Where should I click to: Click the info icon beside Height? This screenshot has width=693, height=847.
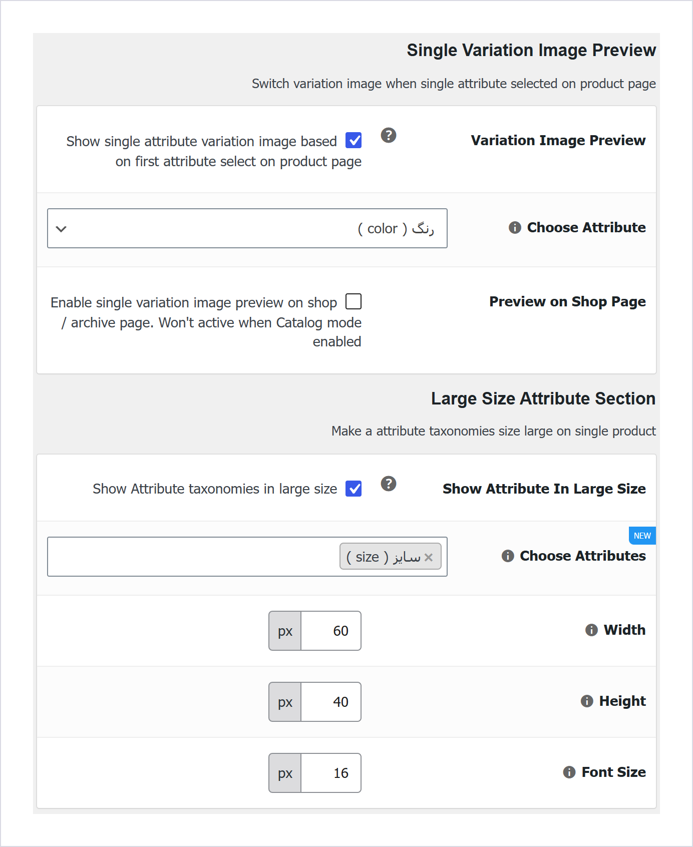click(x=587, y=701)
